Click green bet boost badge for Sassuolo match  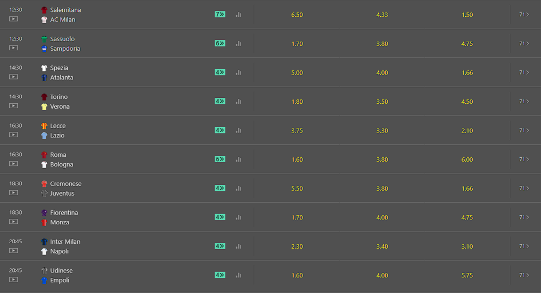click(x=220, y=43)
